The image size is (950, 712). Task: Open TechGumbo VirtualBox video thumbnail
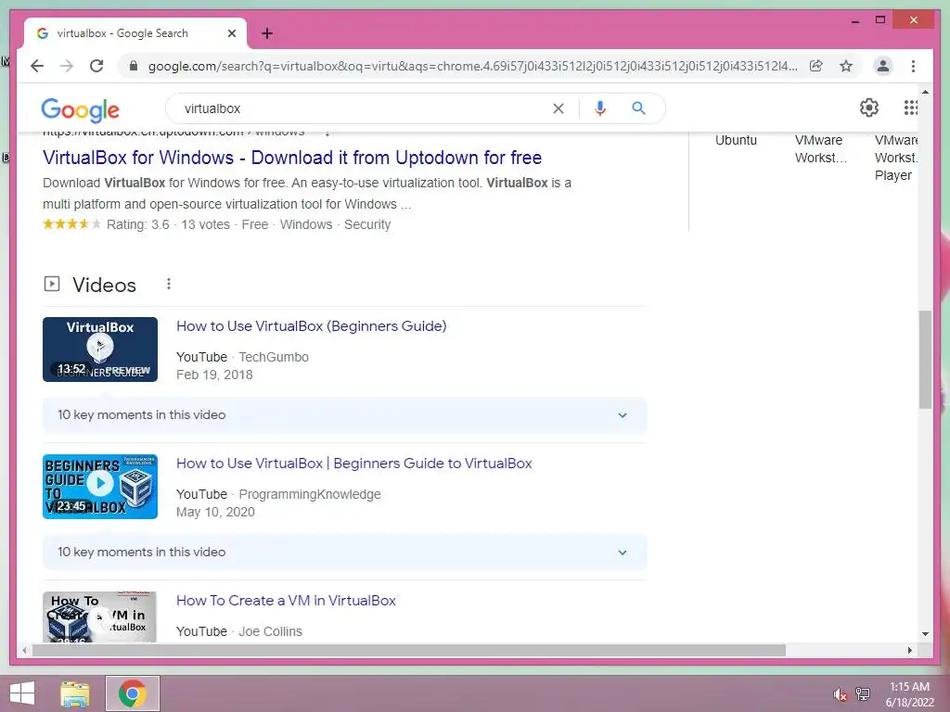click(x=100, y=350)
